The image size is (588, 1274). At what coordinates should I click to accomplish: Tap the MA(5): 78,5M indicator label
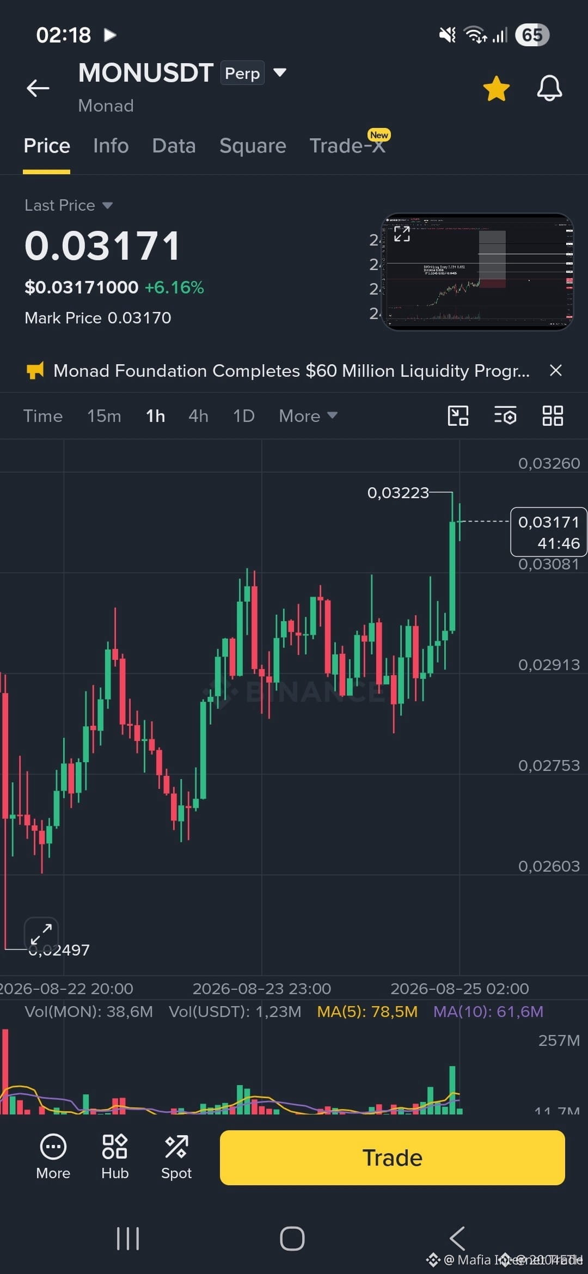coord(367,1012)
